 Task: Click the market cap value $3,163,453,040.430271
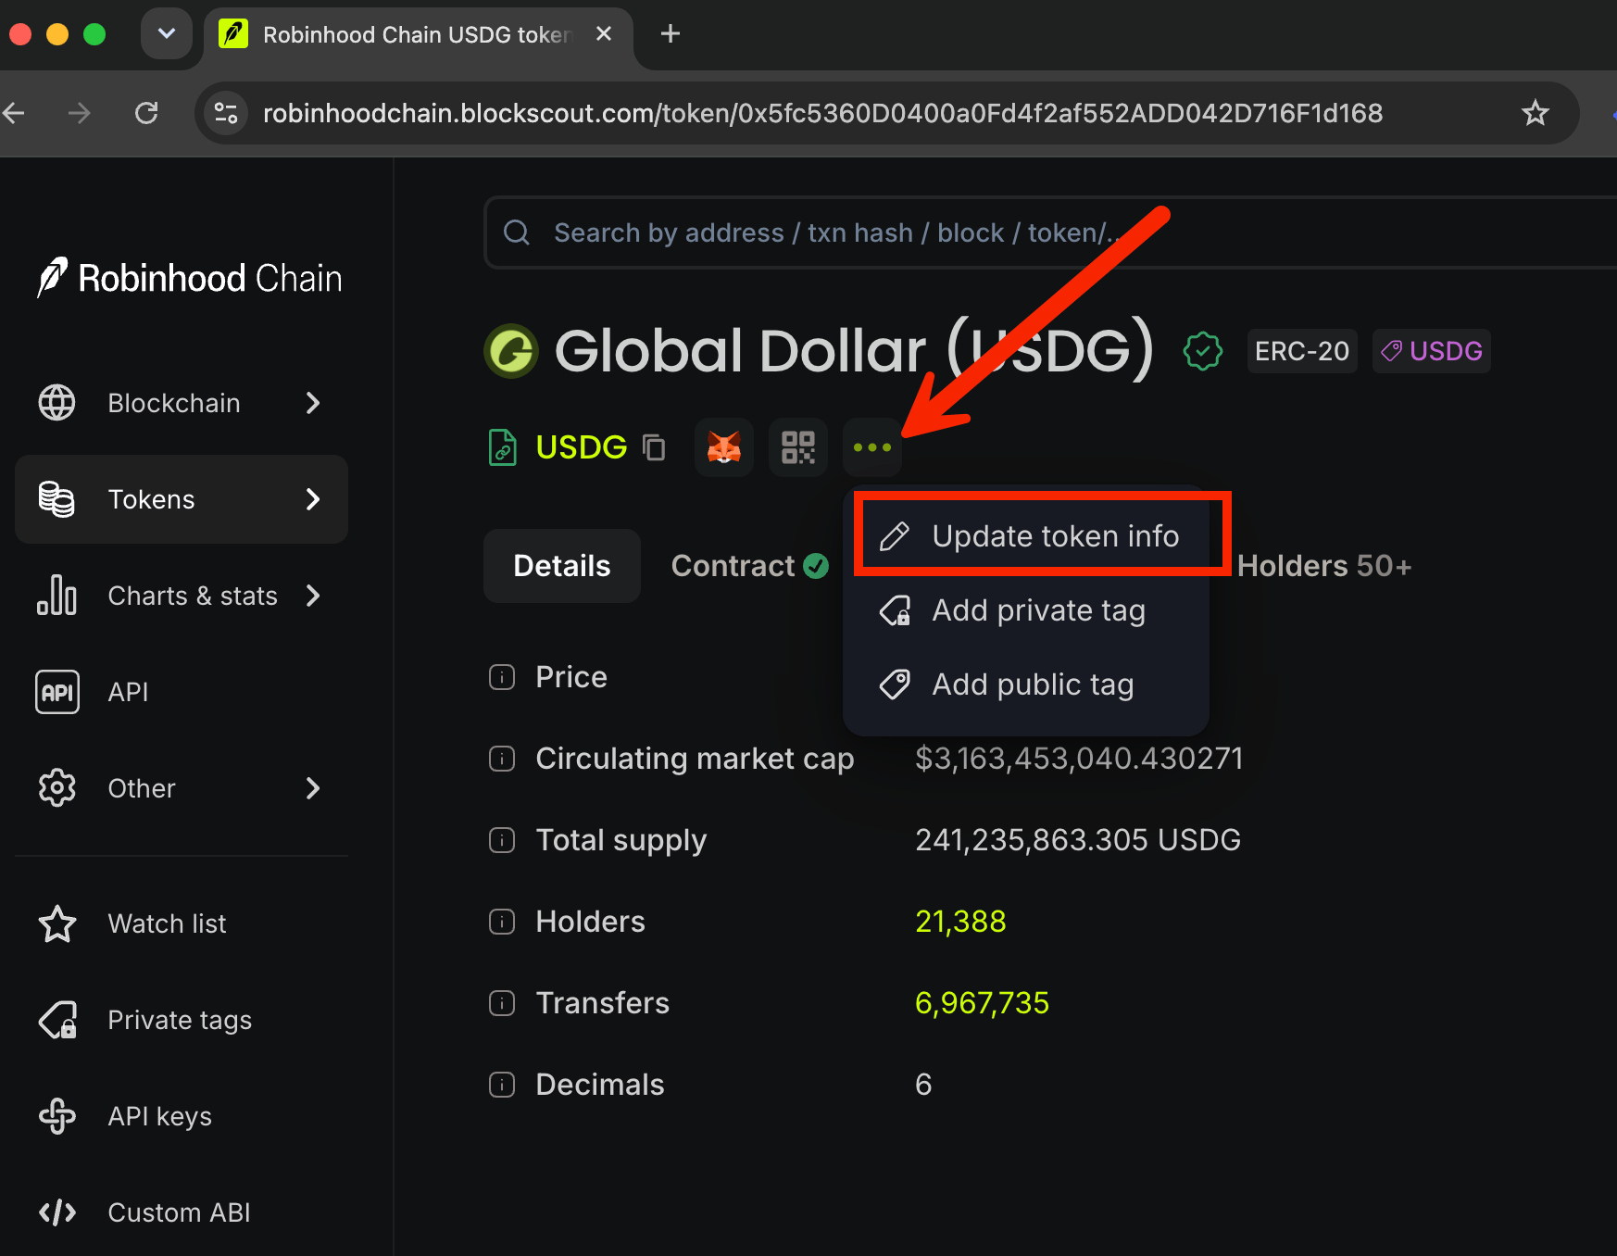click(x=1079, y=759)
